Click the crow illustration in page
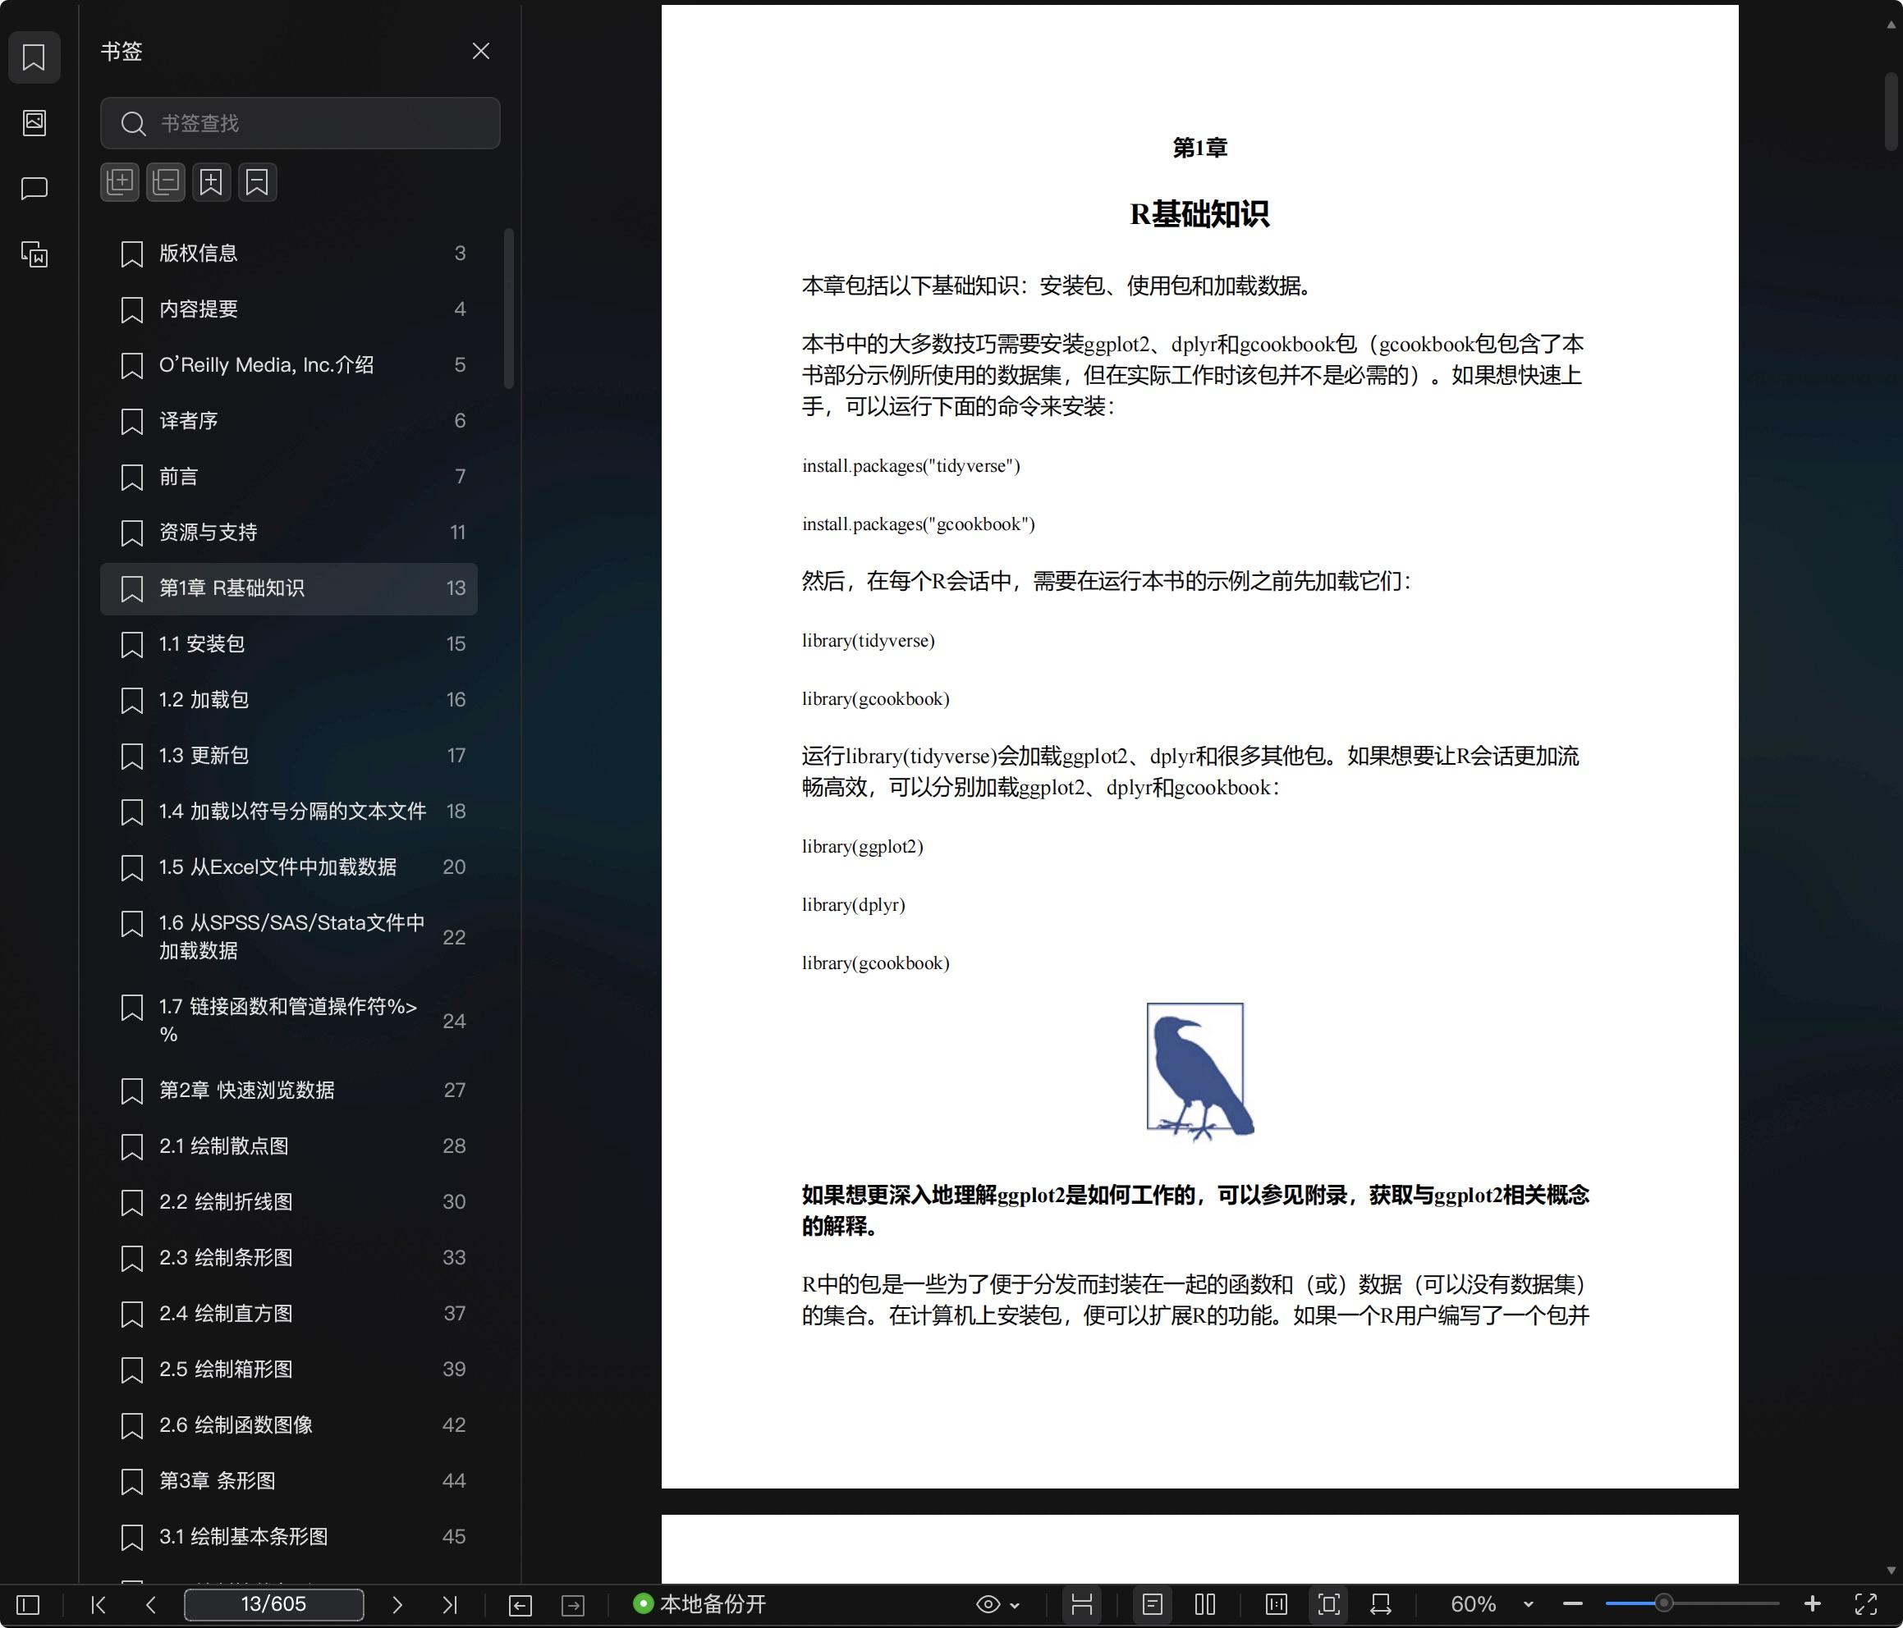Viewport: 1903px width, 1628px height. point(1199,1072)
